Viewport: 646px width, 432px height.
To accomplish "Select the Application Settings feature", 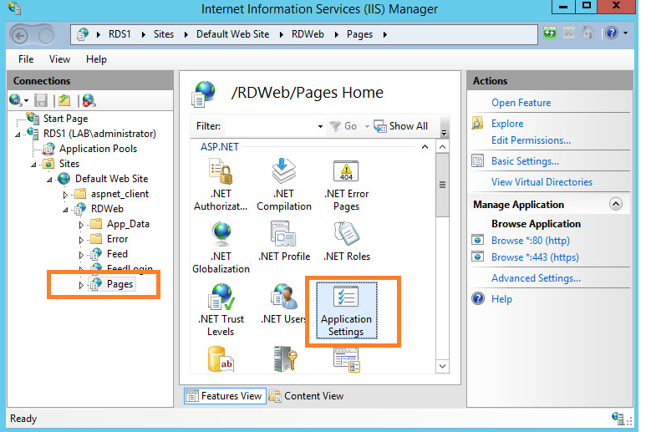I will pos(346,311).
